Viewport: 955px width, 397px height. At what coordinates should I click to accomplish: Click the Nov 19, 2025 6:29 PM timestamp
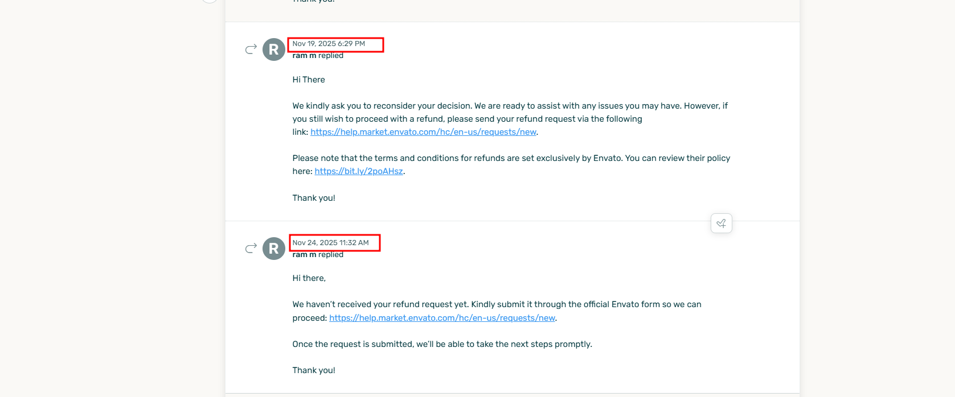329,44
